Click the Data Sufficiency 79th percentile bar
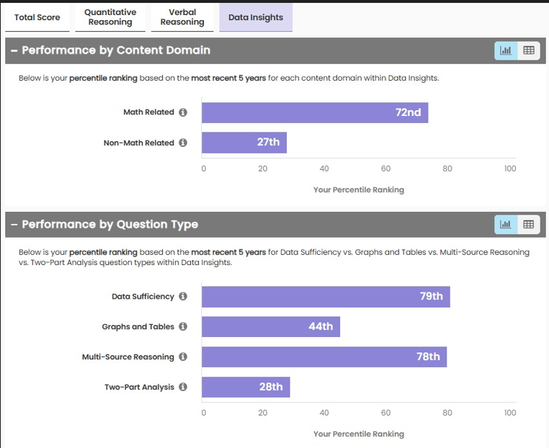The image size is (549, 448). 326,297
